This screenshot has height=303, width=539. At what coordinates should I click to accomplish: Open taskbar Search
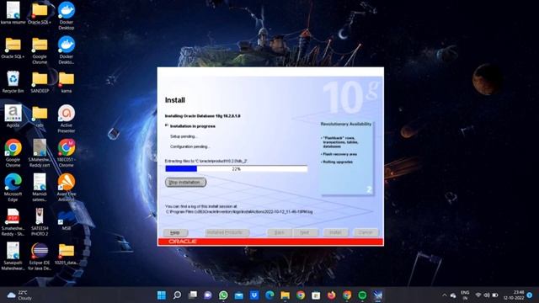[177, 295]
